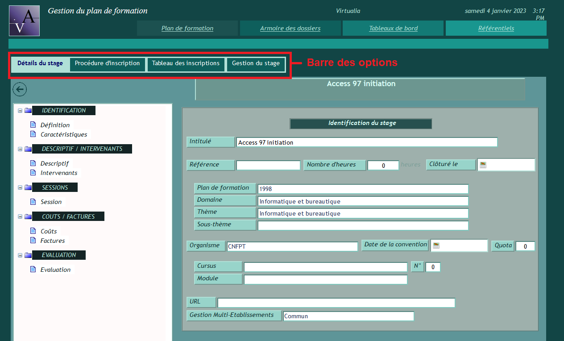Screen dimensions: 564x341
Task: Collapse the DESCRIPTIF / INTERVENANTS section
Action: [20, 149]
